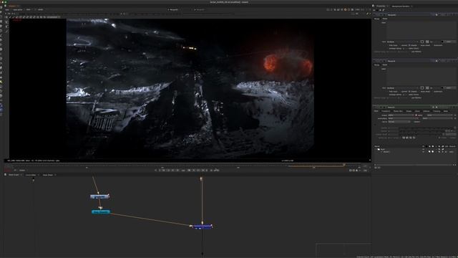This screenshot has height=258, width=458.
Task: Click the orange range bar on timeline
Action: [316, 166]
